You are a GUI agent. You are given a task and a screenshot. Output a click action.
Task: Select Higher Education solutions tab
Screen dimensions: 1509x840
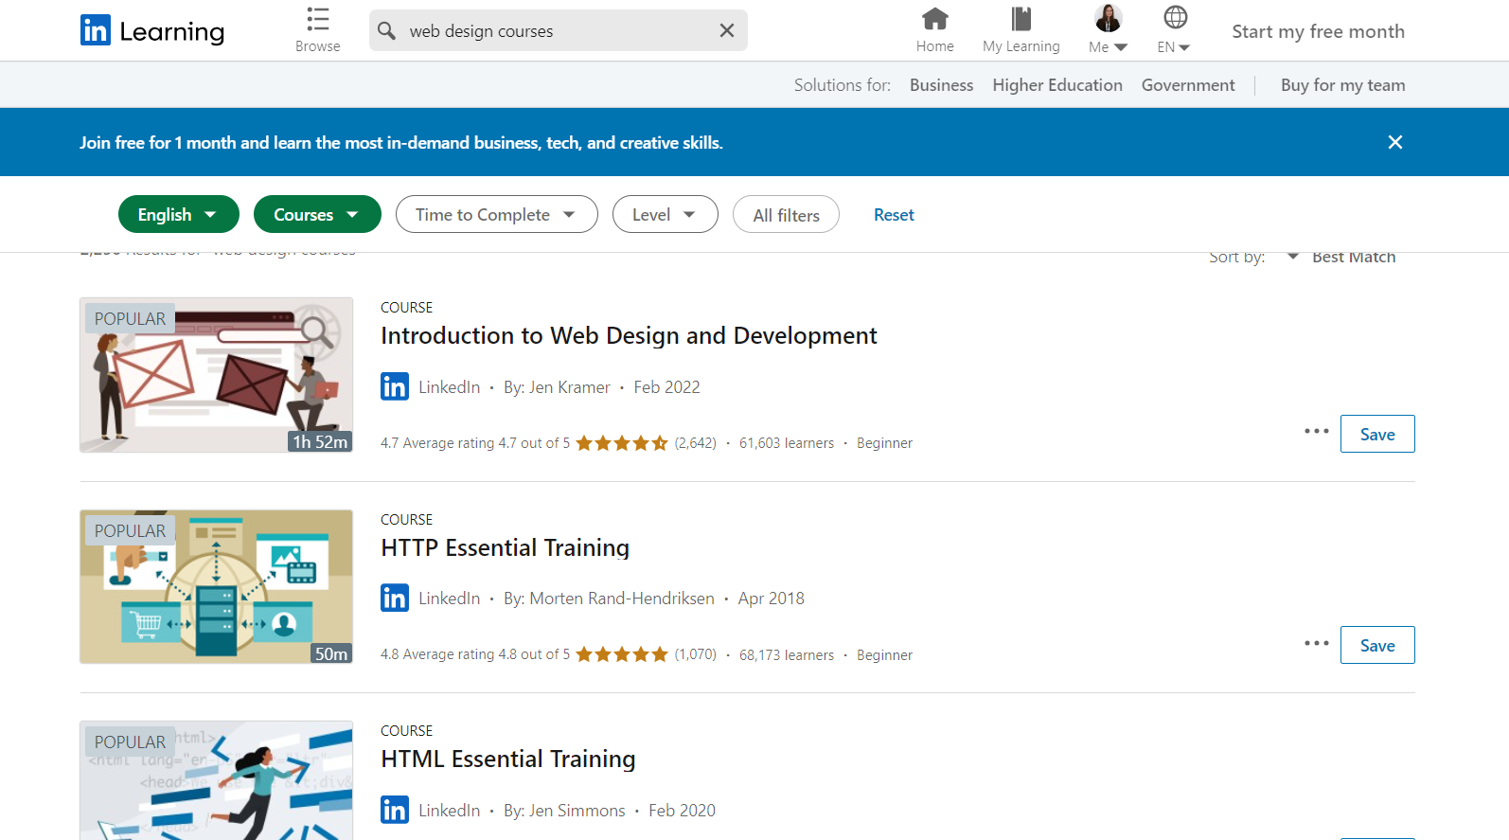[x=1056, y=85]
